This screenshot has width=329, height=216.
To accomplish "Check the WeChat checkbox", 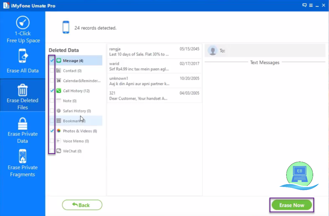I will point(52,151).
